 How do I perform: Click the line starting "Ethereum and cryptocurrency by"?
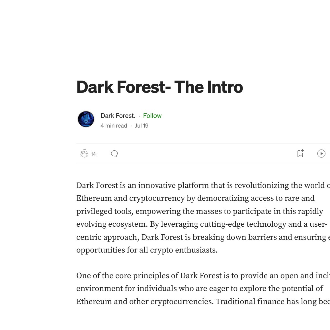(x=195, y=198)
